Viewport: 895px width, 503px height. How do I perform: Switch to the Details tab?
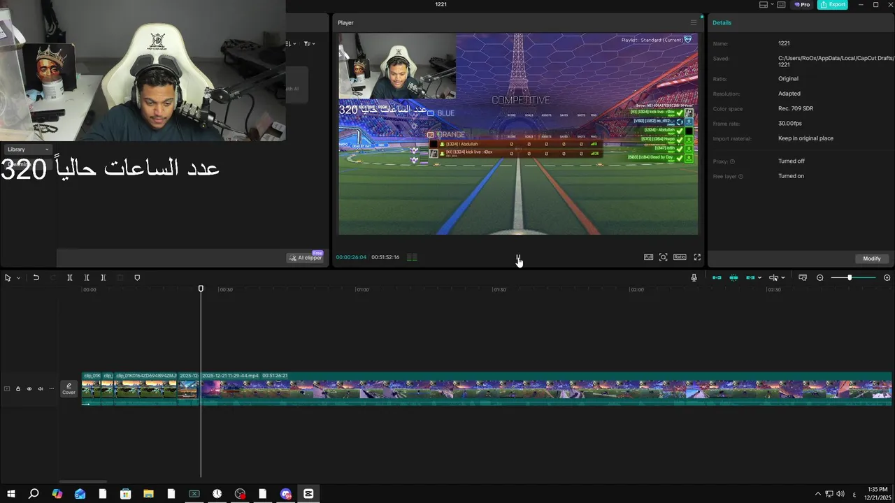point(722,22)
